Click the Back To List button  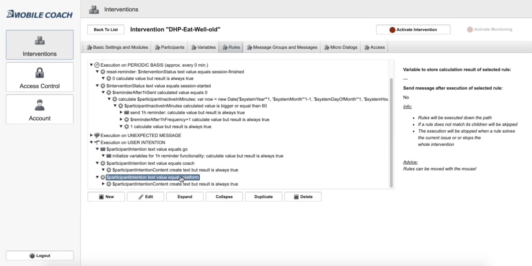(106, 30)
